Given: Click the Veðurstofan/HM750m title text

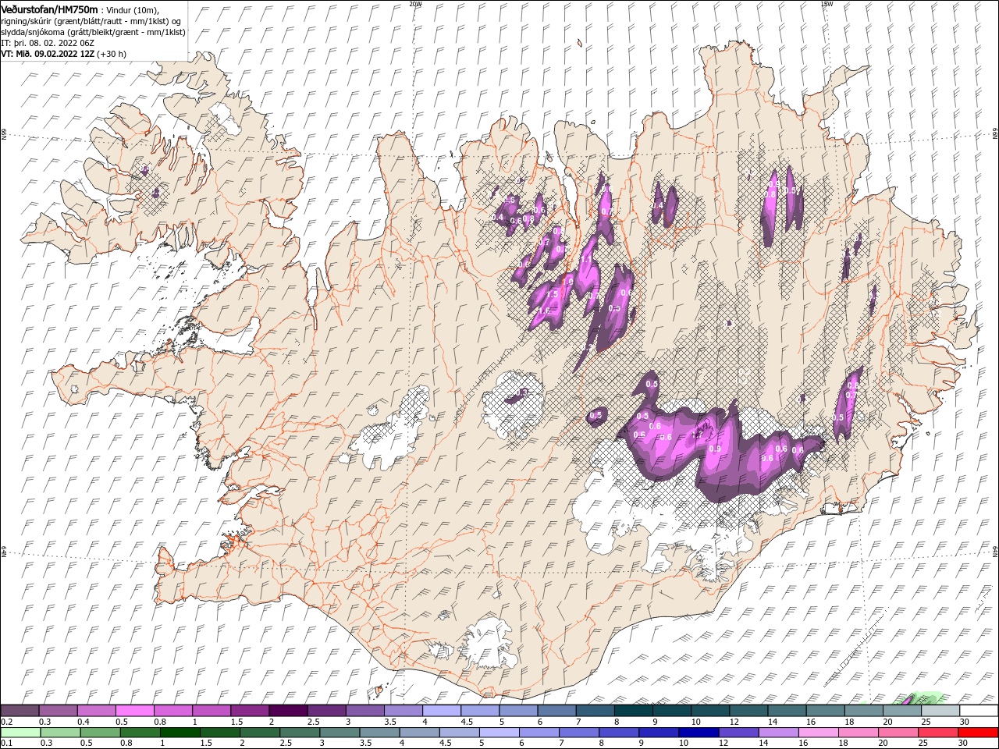Looking at the screenshot, I should tap(49, 9).
